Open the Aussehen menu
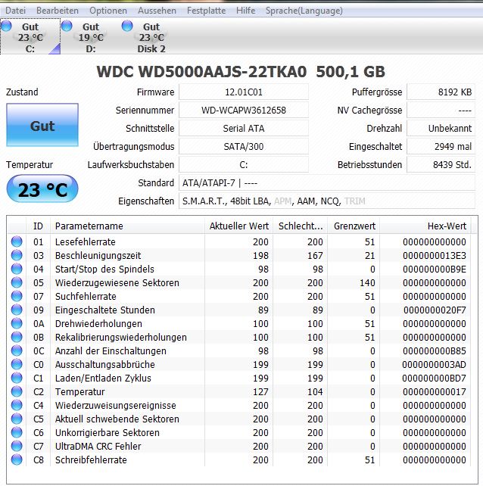Viewport: 483px width, 486px height. (157, 11)
